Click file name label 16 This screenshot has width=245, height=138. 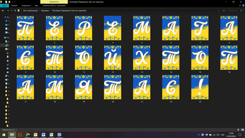point(229,72)
